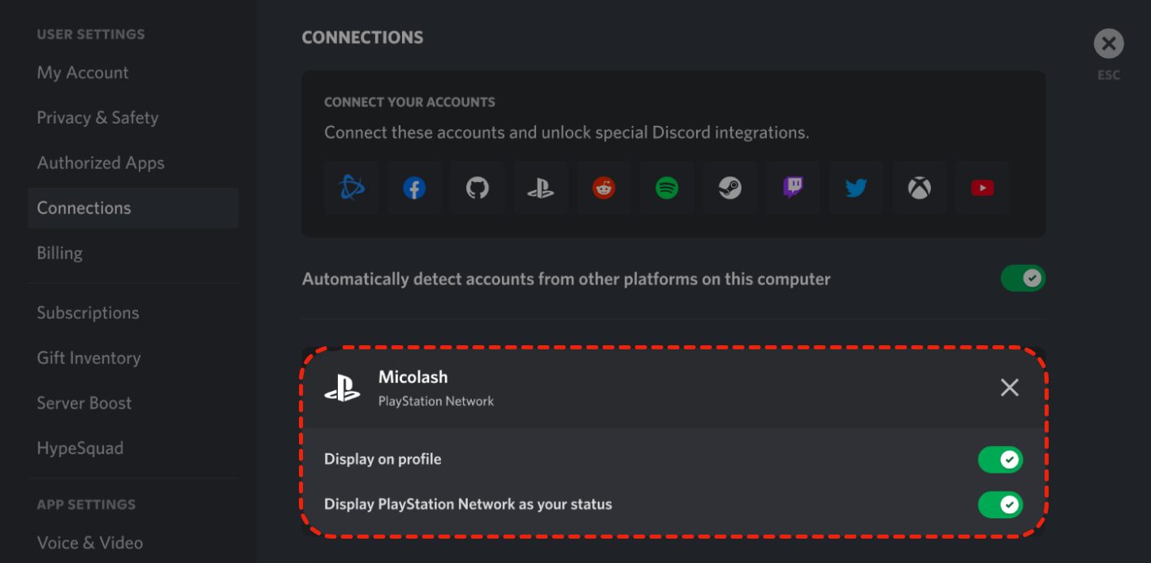Link a Reddit account
1151x563 pixels.
coord(604,188)
